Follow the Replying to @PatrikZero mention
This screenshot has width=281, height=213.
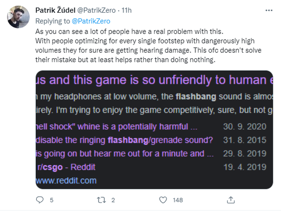[91, 21]
